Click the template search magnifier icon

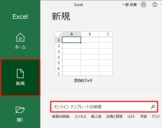[x=153, y=107]
